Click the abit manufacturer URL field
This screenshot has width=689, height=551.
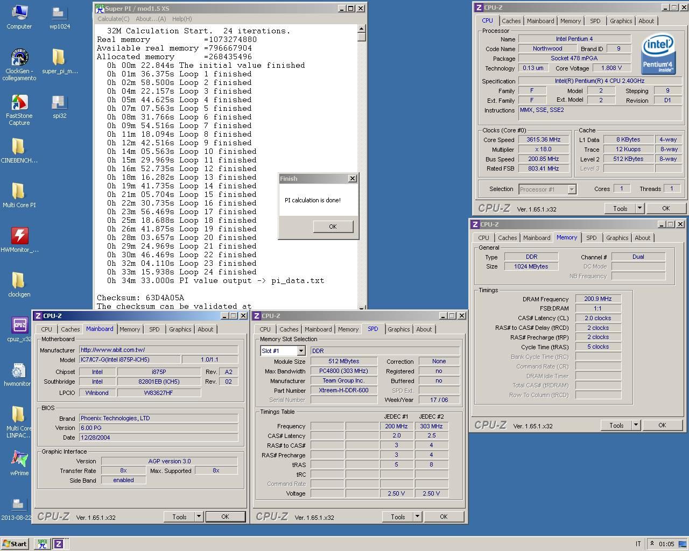coord(159,350)
